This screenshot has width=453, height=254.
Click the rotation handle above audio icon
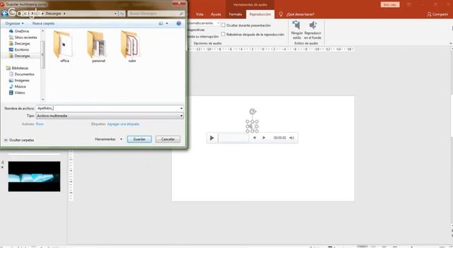pyautogui.click(x=253, y=111)
